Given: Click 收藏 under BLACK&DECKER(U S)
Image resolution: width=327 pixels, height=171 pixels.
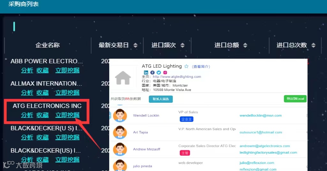Looking at the screenshot, I should (x=42, y=137).
